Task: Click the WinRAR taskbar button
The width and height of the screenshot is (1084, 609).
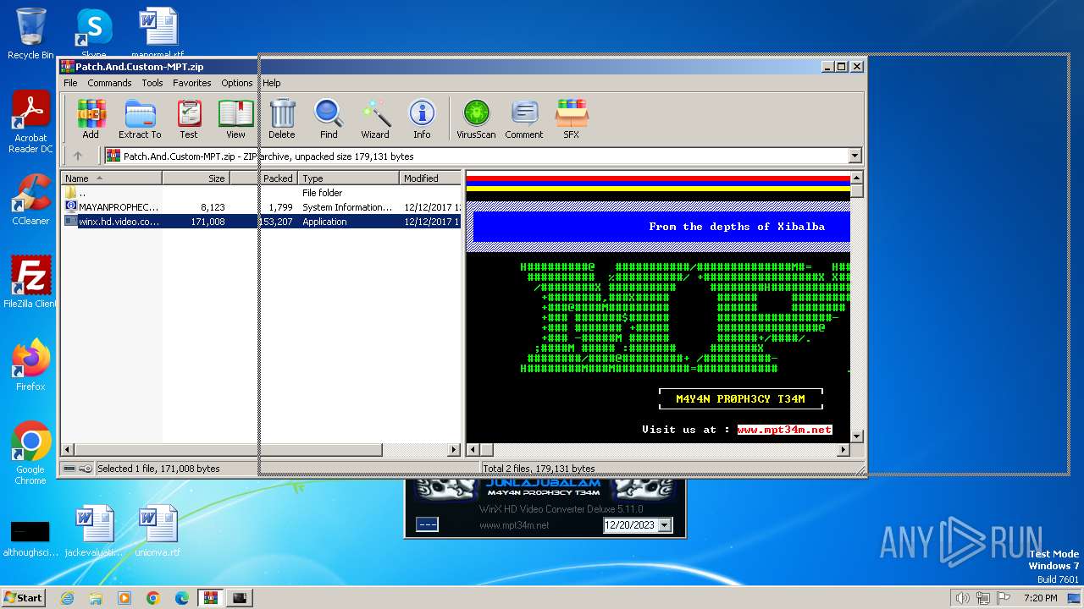Action: [211, 598]
